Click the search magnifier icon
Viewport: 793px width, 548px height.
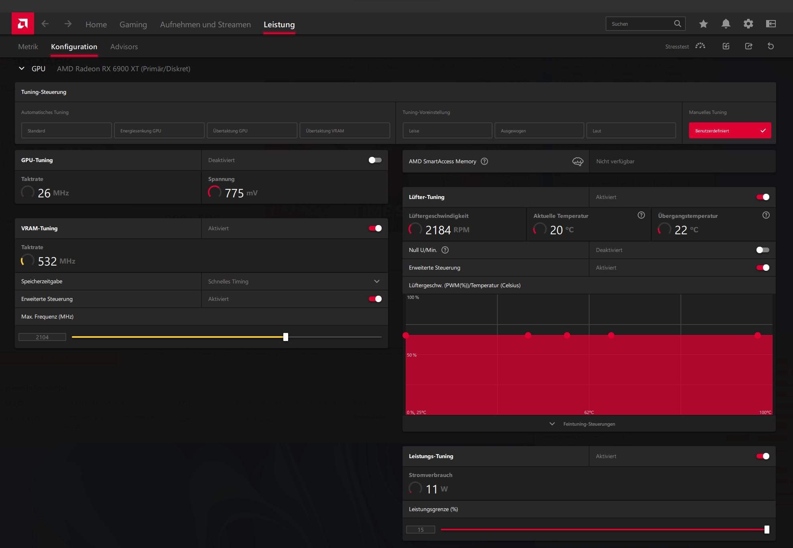(x=677, y=24)
